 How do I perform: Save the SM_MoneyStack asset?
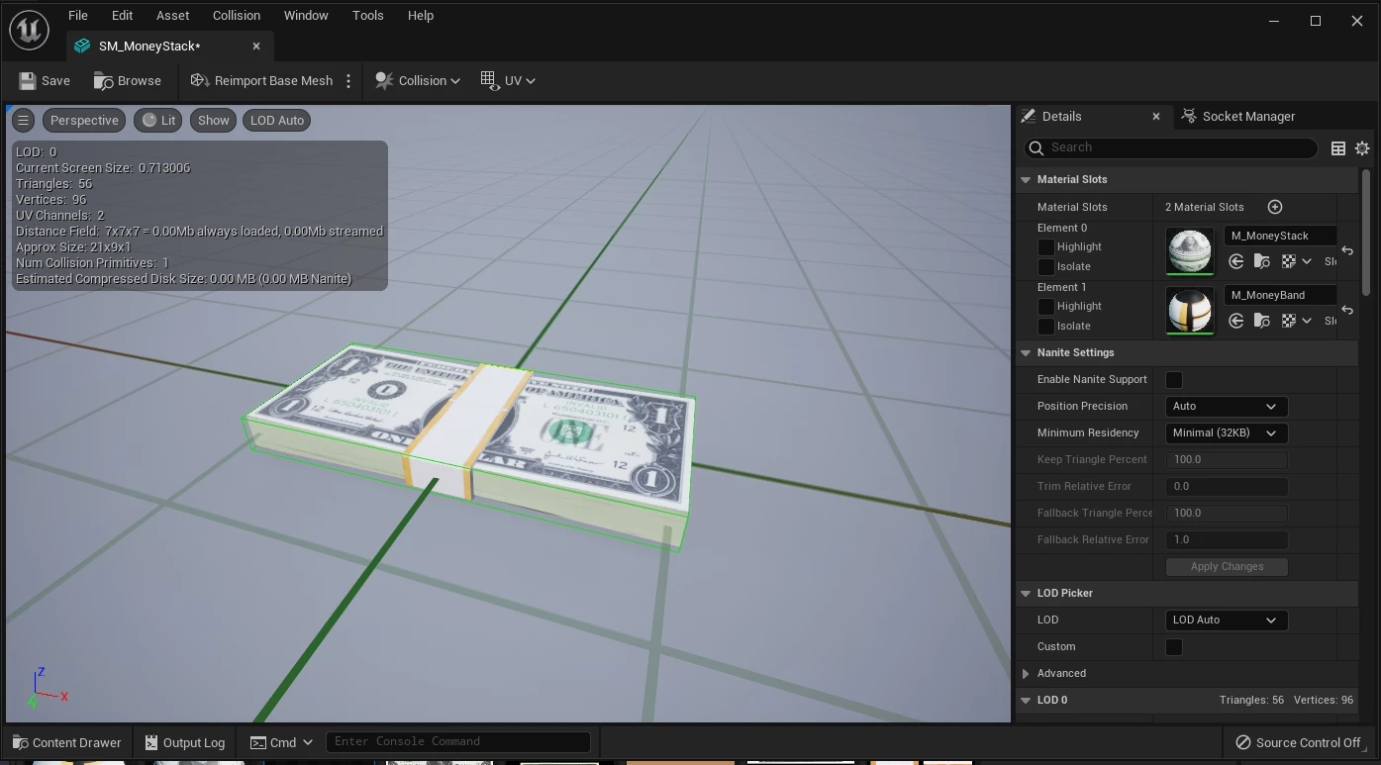point(46,81)
